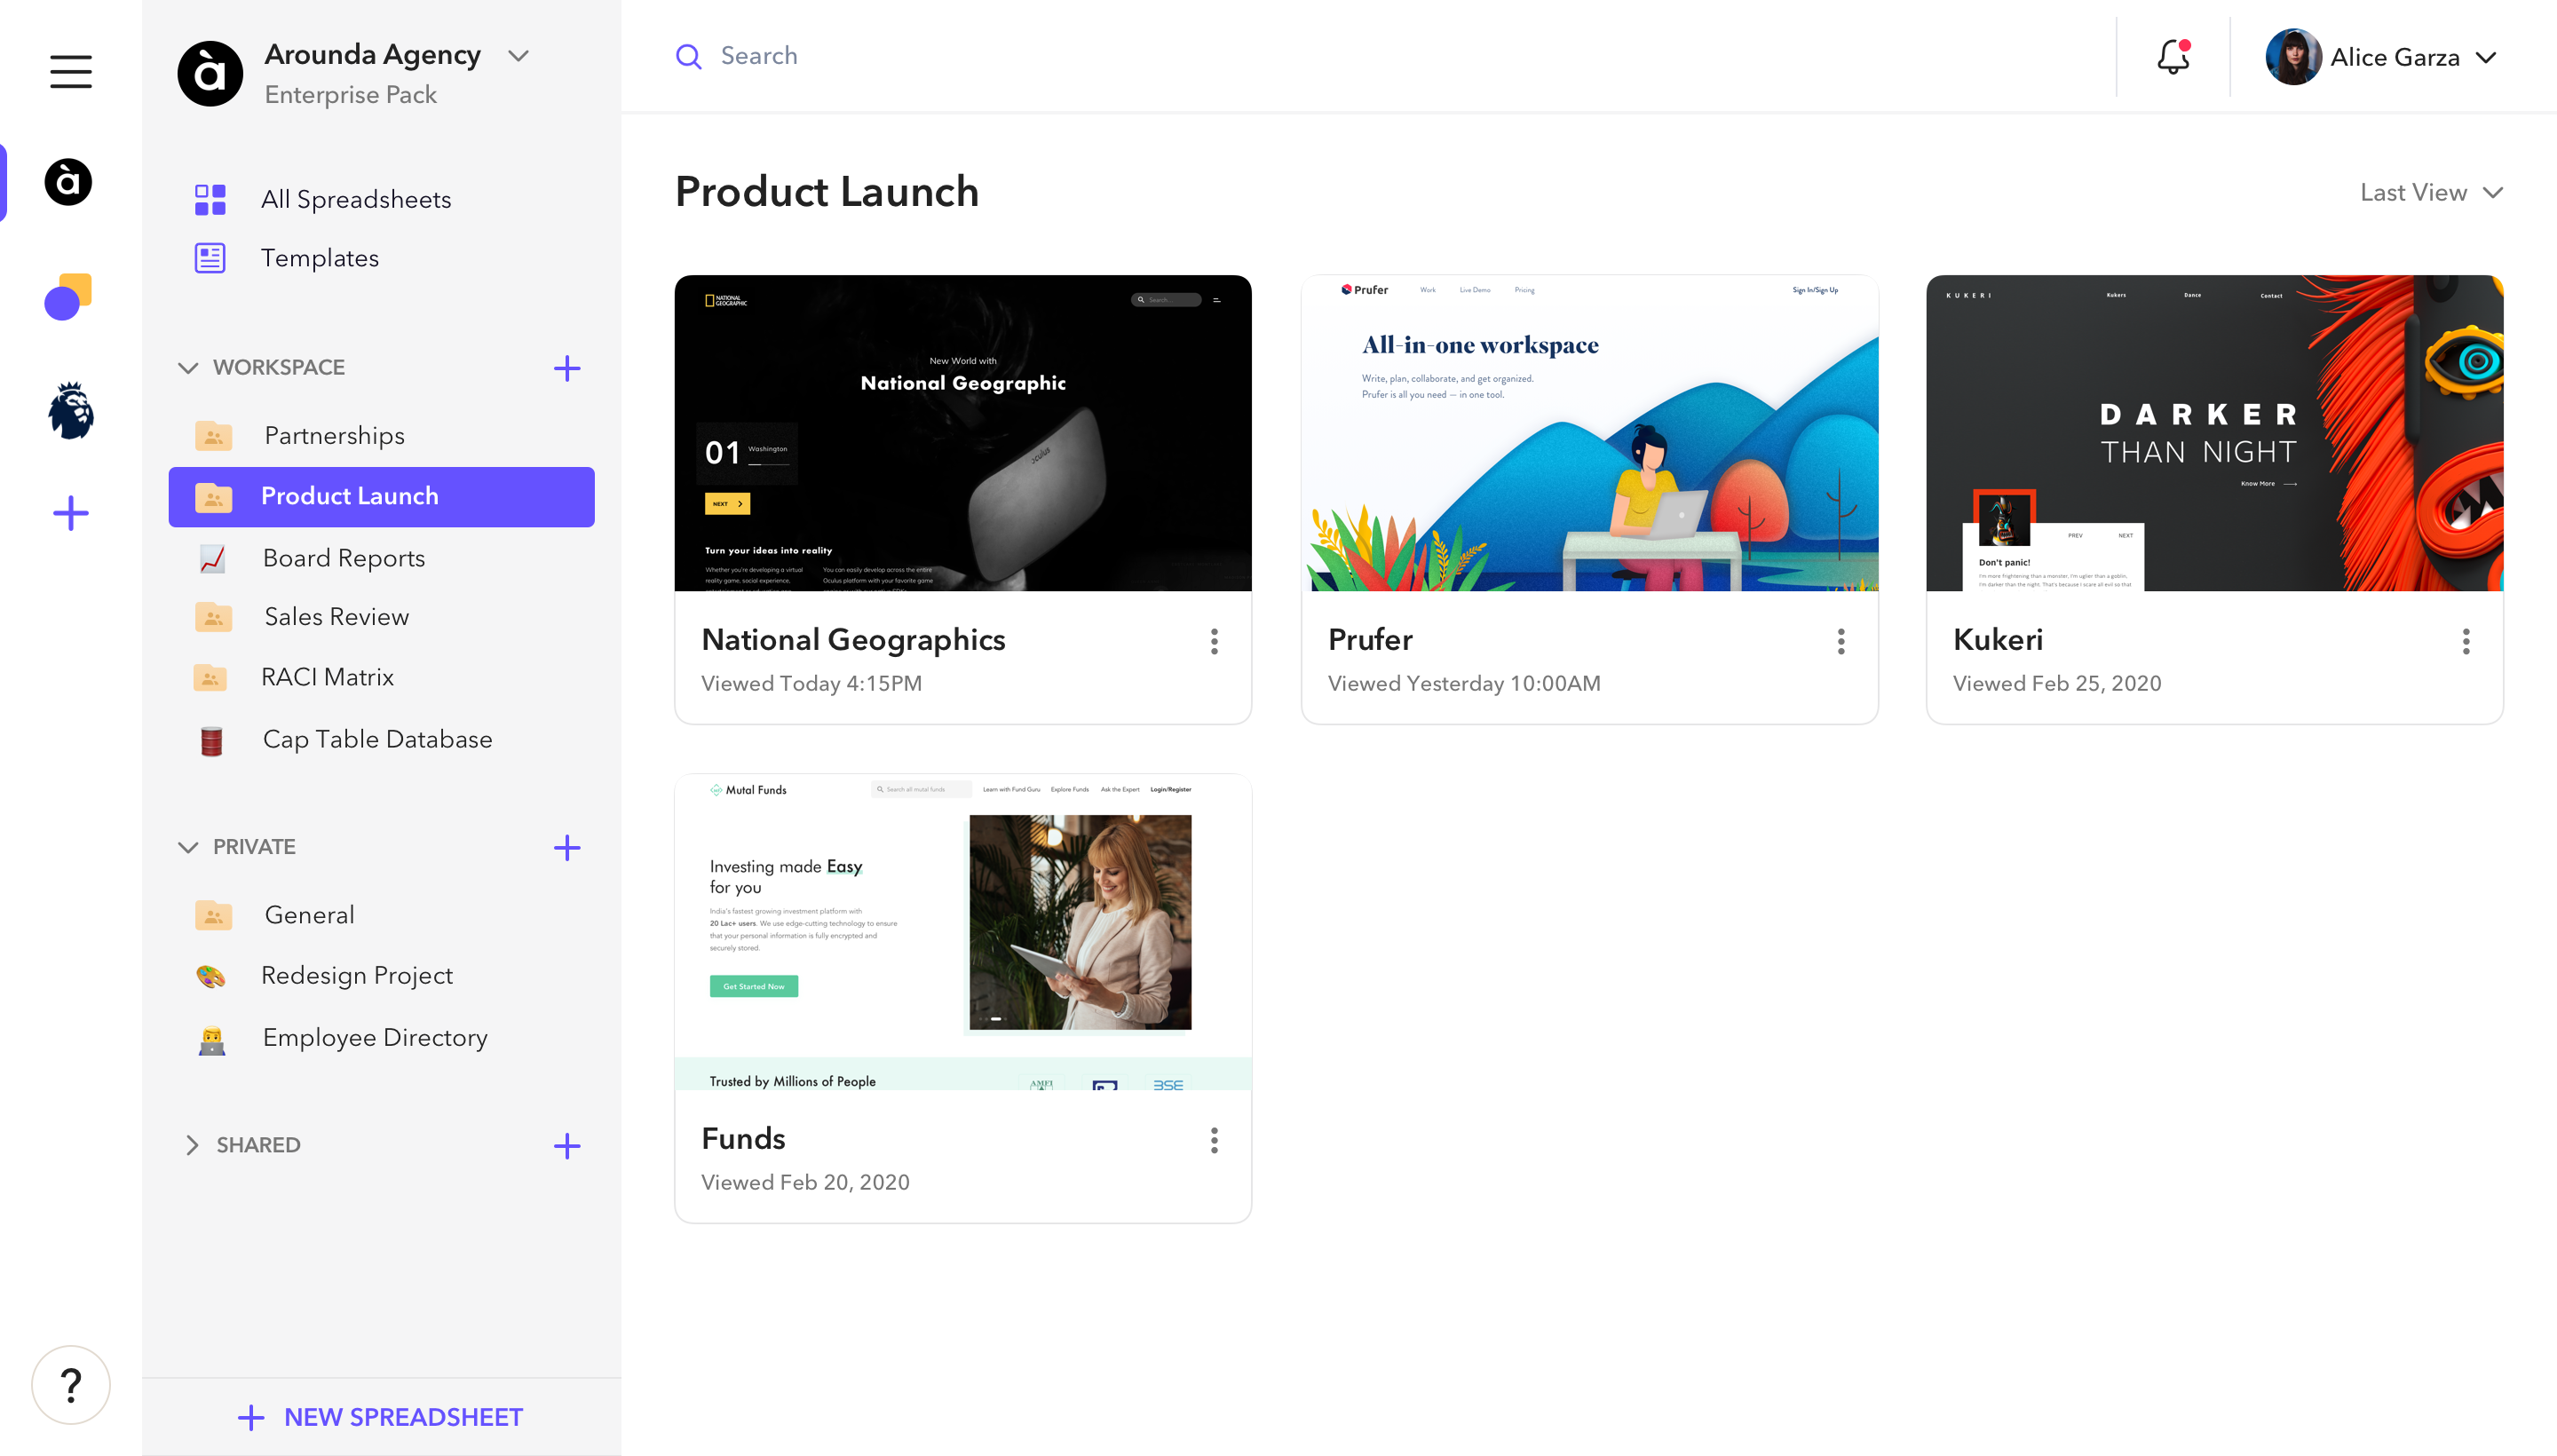
Task: Click the Sales Review folder icon
Action: [x=213, y=617]
